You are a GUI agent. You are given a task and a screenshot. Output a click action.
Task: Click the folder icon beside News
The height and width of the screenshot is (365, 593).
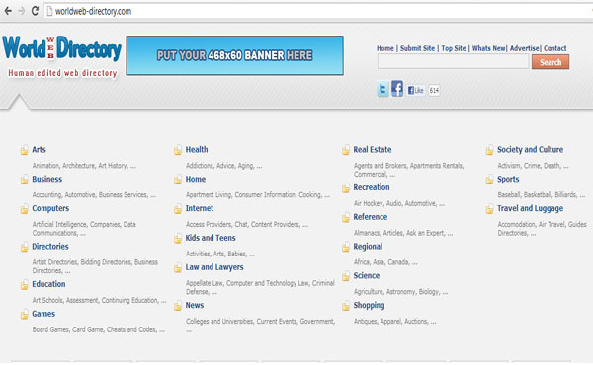(178, 306)
